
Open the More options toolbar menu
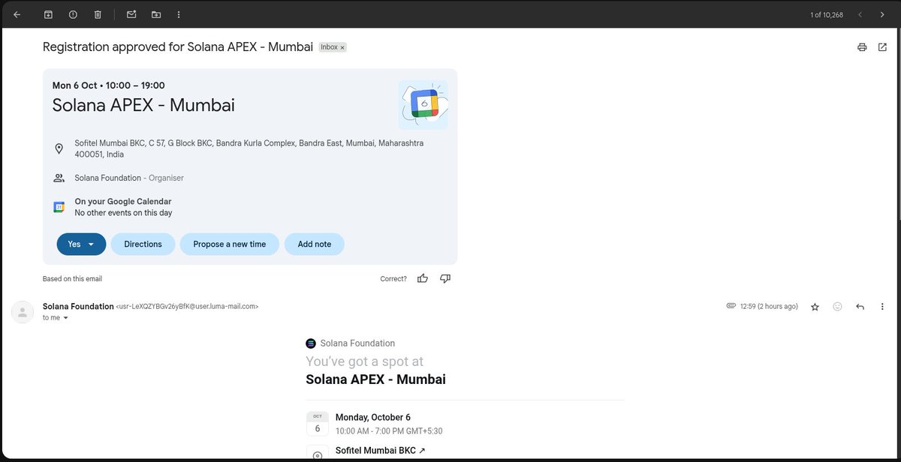coord(178,14)
